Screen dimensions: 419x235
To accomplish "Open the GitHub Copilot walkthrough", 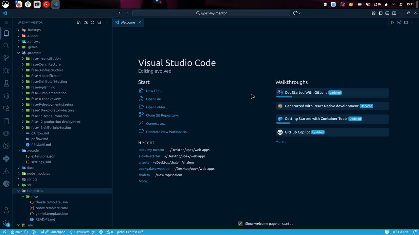I will pyautogui.click(x=332, y=132).
